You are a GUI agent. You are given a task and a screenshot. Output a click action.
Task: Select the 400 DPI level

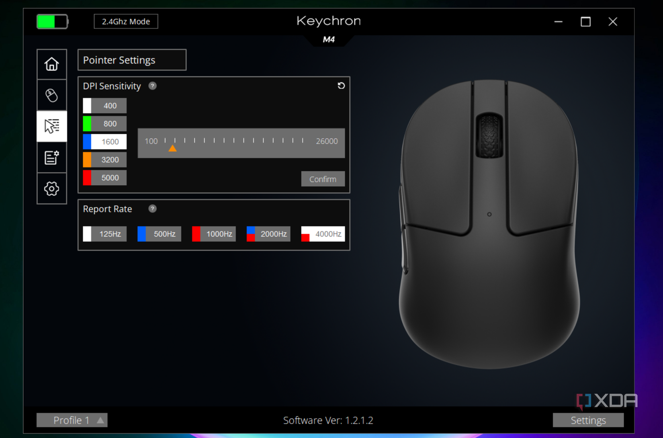(x=104, y=106)
